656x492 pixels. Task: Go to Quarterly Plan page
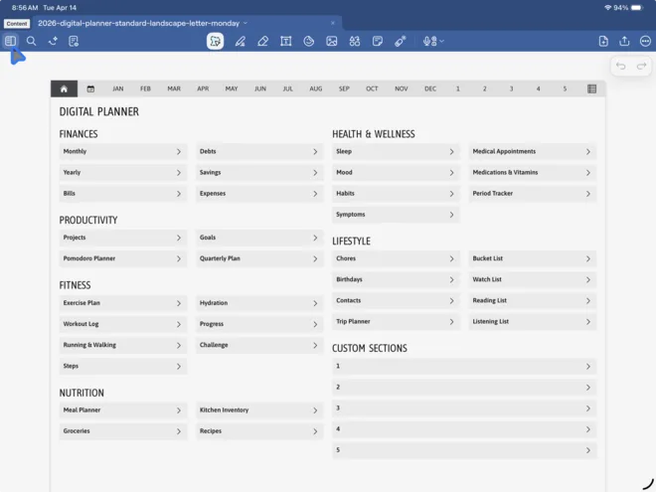tap(259, 258)
